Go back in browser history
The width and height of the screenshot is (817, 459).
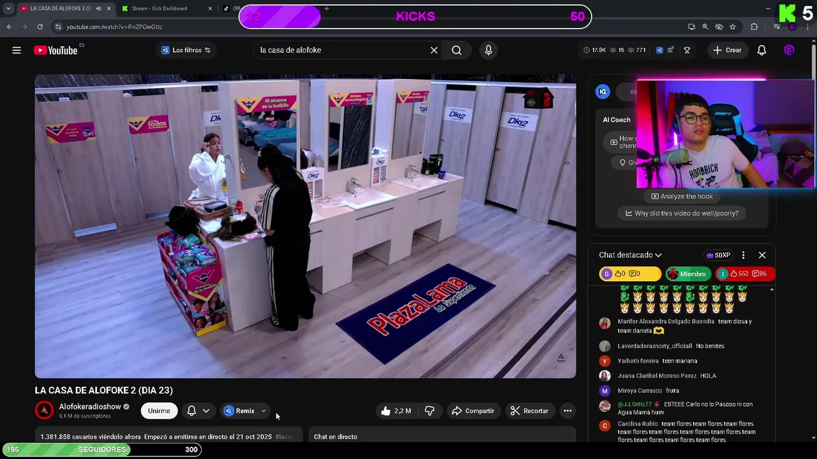9,27
